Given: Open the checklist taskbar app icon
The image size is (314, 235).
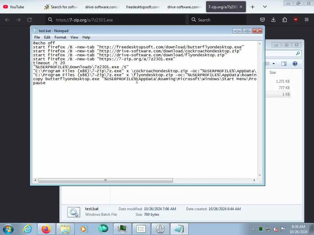Looking at the screenshot, I should pyautogui.click(x=141, y=229).
